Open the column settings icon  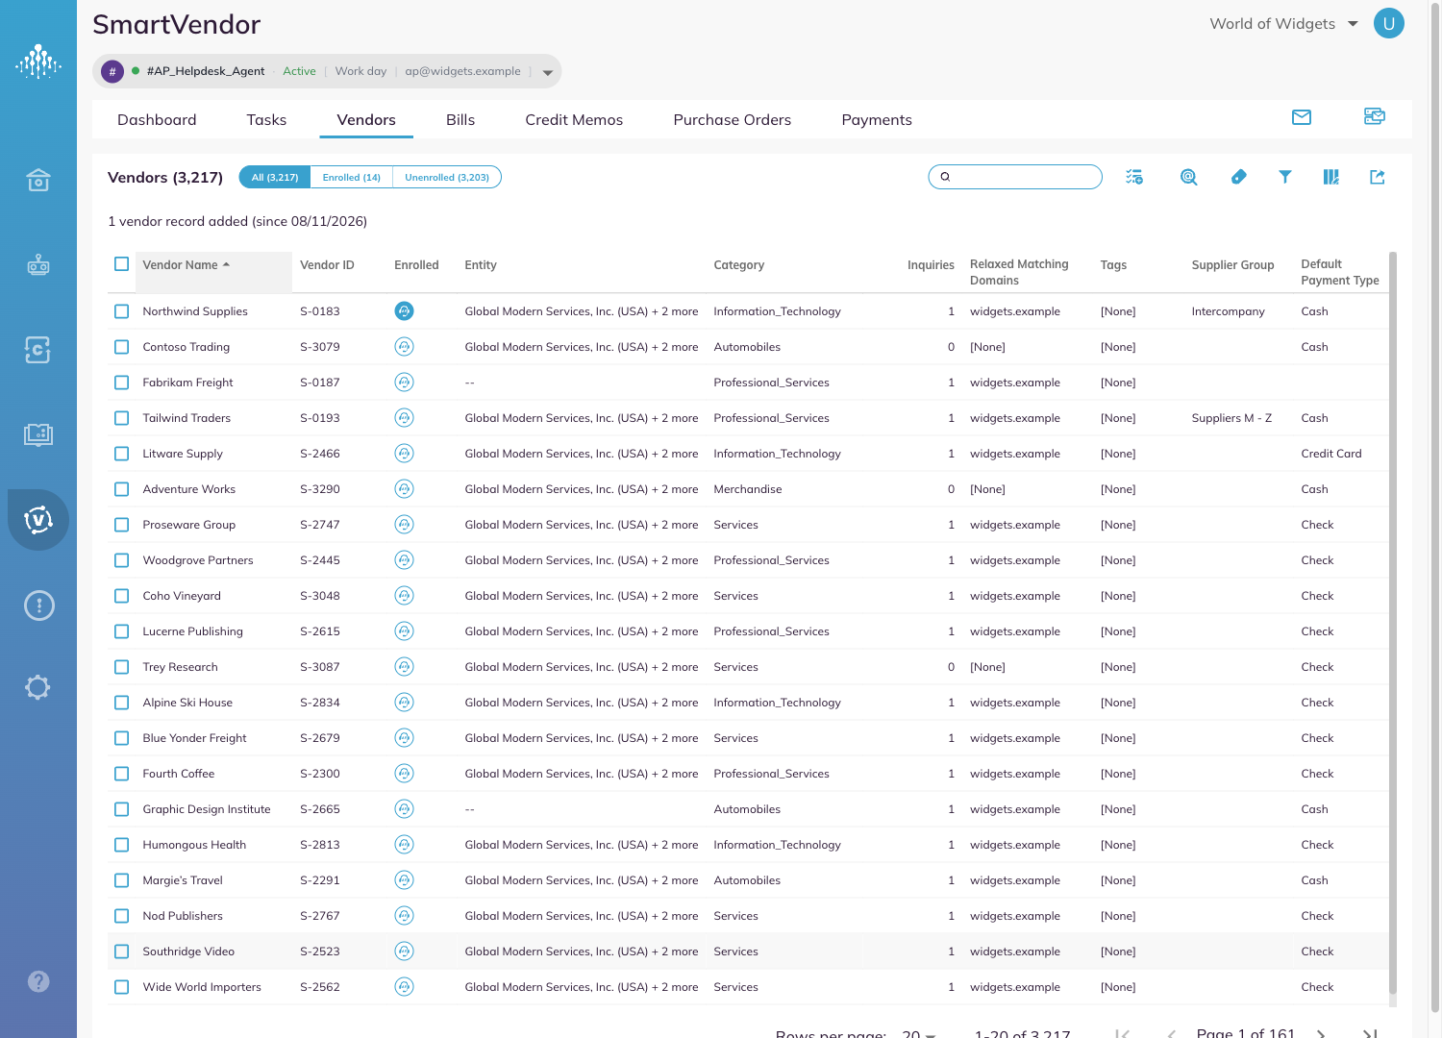(x=1331, y=177)
